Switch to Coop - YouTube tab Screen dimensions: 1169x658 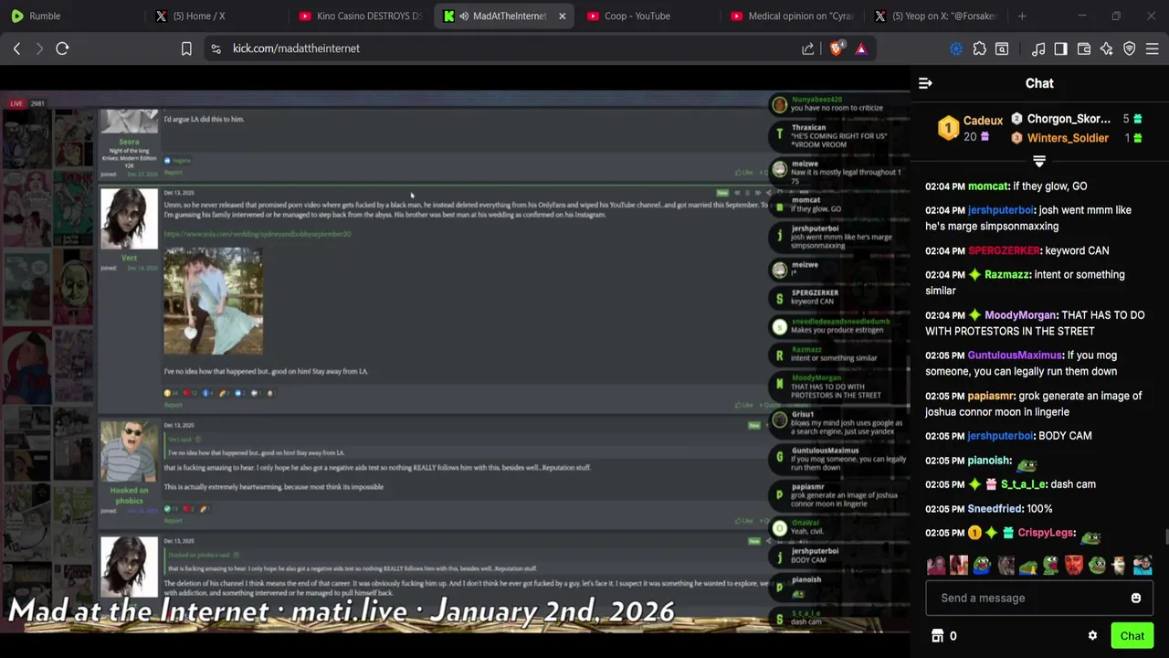(x=648, y=16)
